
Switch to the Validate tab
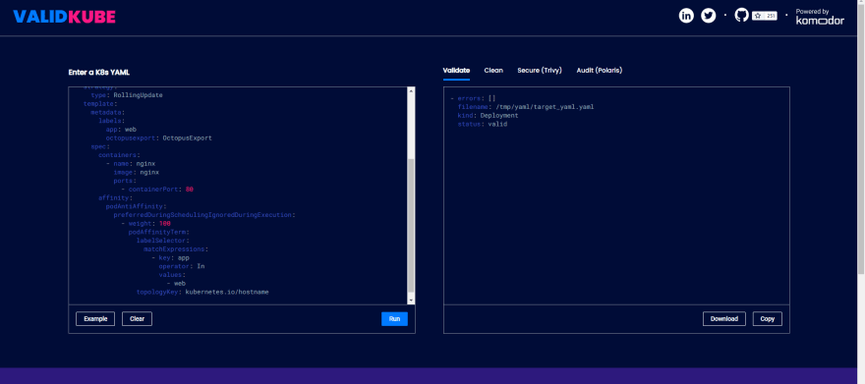click(x=456, y=71)
